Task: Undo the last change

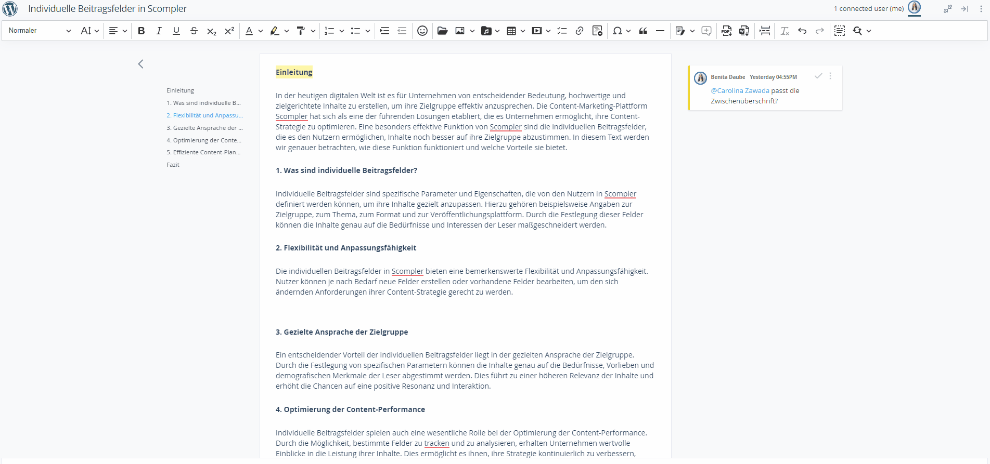Action: coord(802,31)
